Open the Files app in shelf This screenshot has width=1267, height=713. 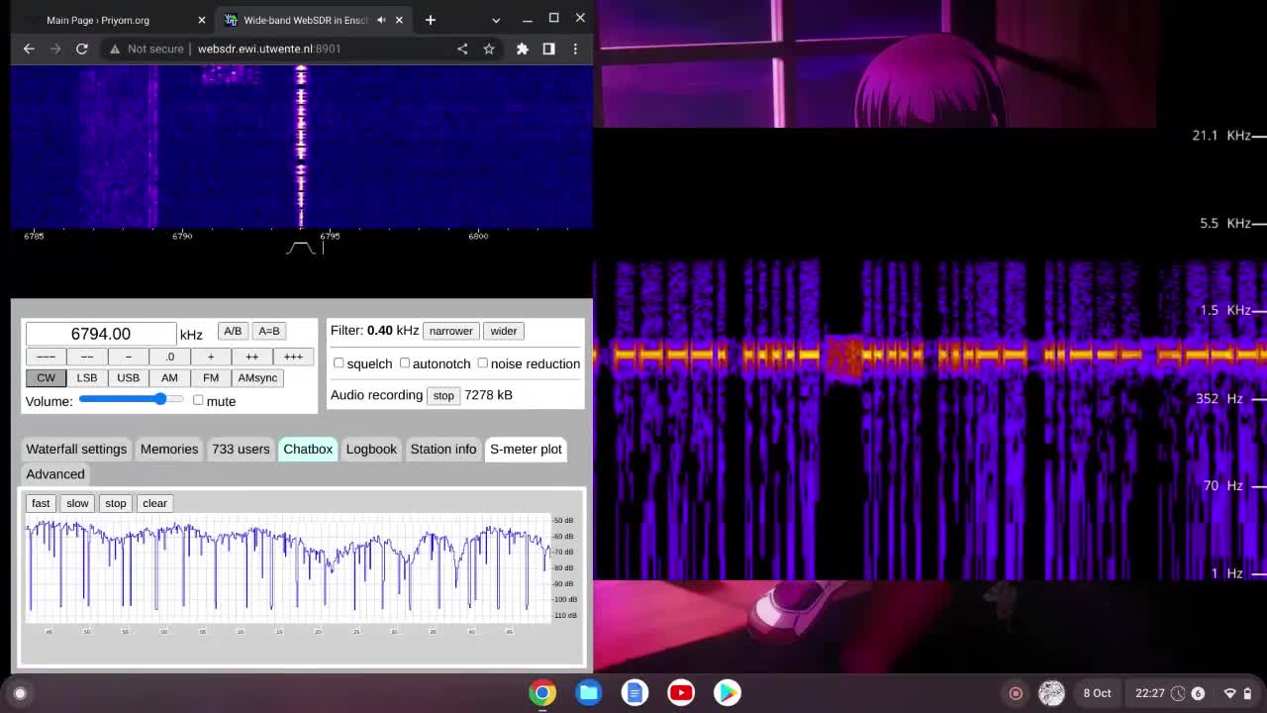(589, 692)
